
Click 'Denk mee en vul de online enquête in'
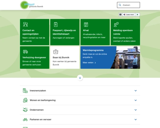(95, 56)
